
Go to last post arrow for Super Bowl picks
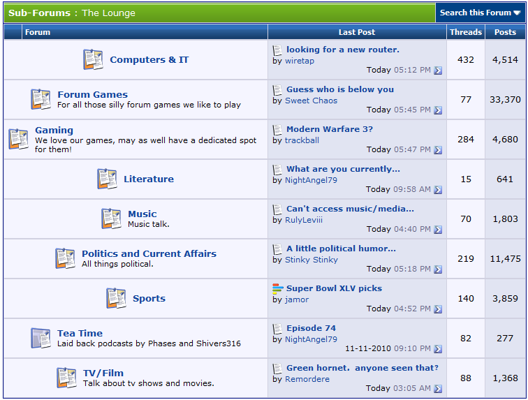pyautogui.click(x=438, y=309)
